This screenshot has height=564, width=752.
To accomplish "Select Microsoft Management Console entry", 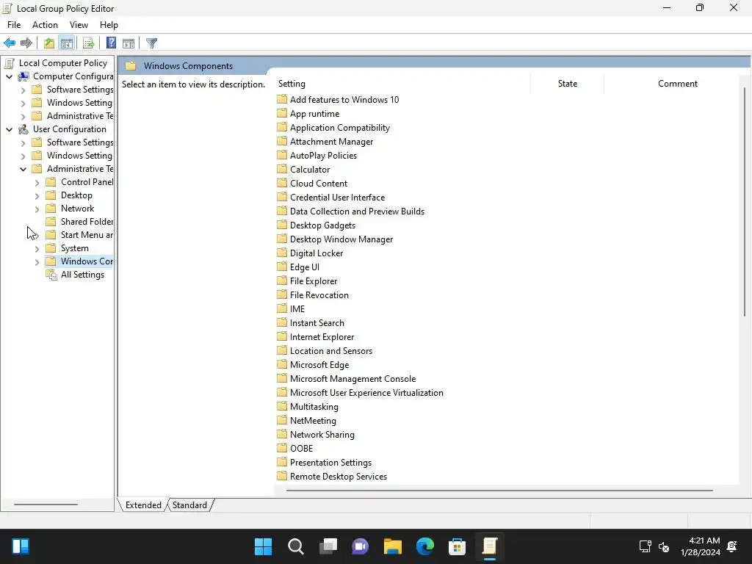I will click(352, 379).
